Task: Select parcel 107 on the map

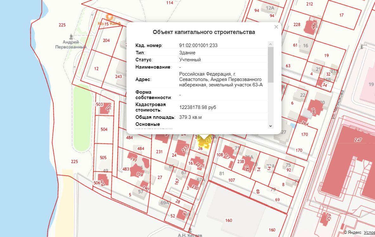Action: pyautogui.click(x=231, y=180)
